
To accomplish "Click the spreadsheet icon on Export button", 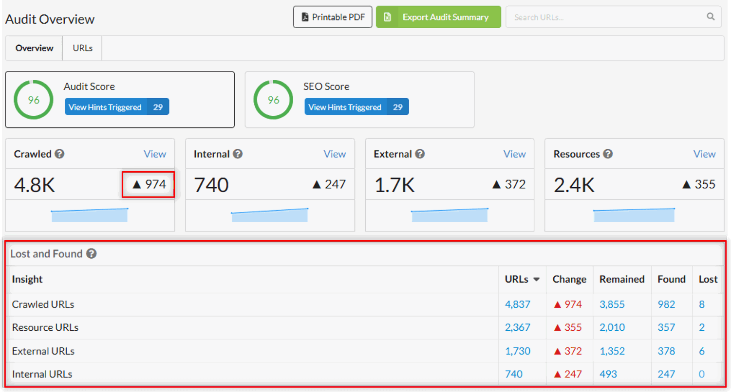I will [388, 17].
